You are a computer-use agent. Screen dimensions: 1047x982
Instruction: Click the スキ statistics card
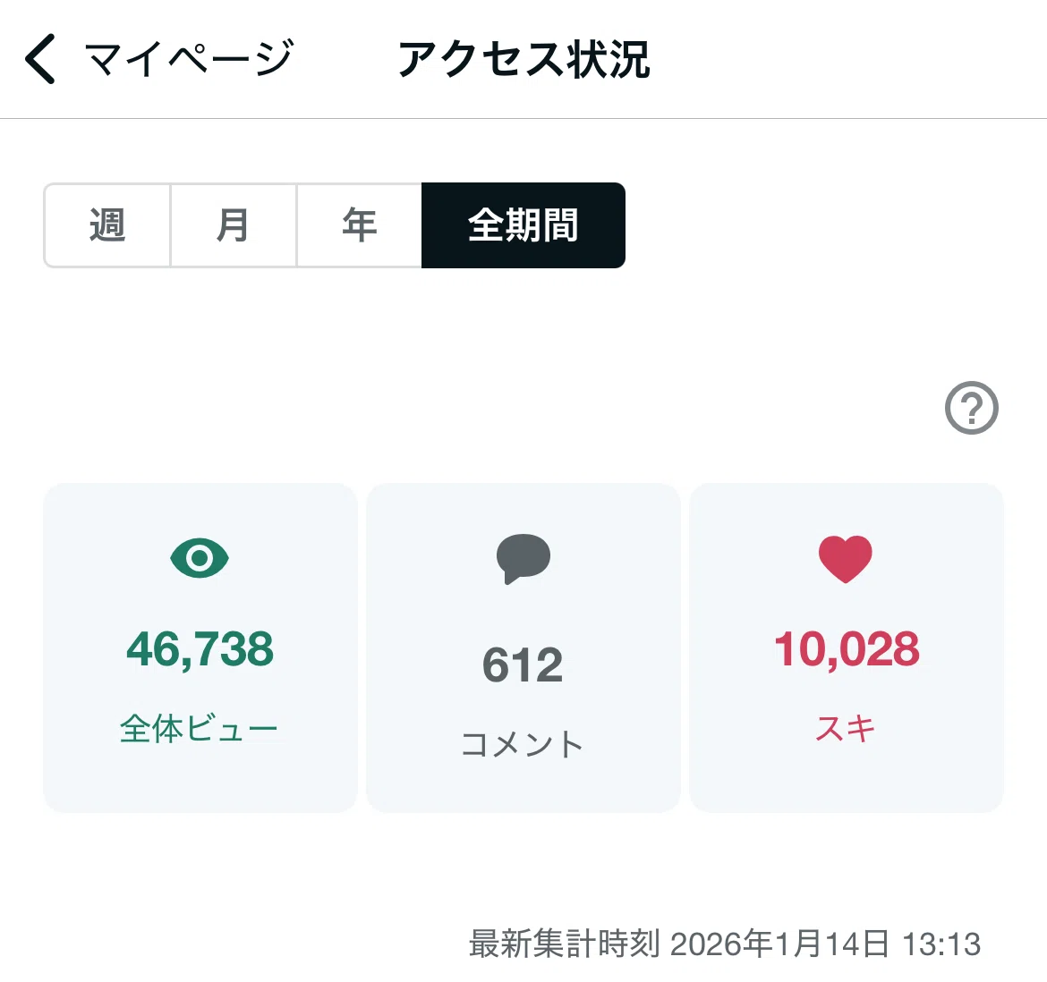[x=846, y=648]
